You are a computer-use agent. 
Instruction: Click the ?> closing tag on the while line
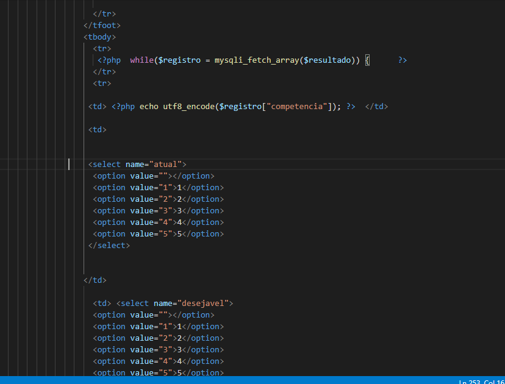coord(403,60)
